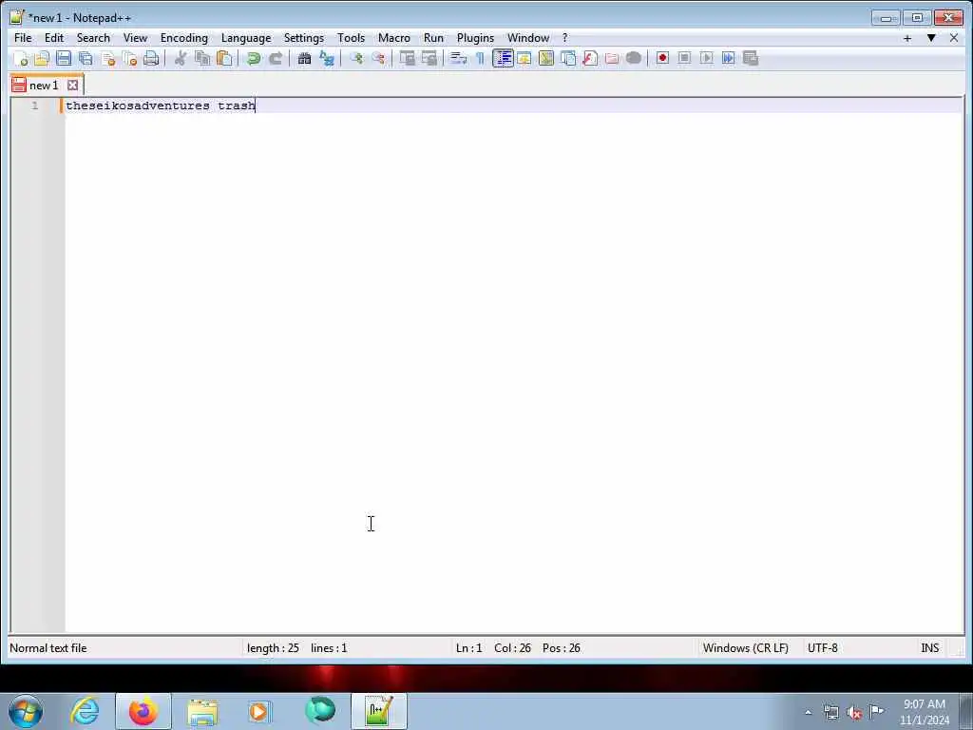Click the New file toolbar icon
This screenshot has width=973, height=730.
click(21, 58)
